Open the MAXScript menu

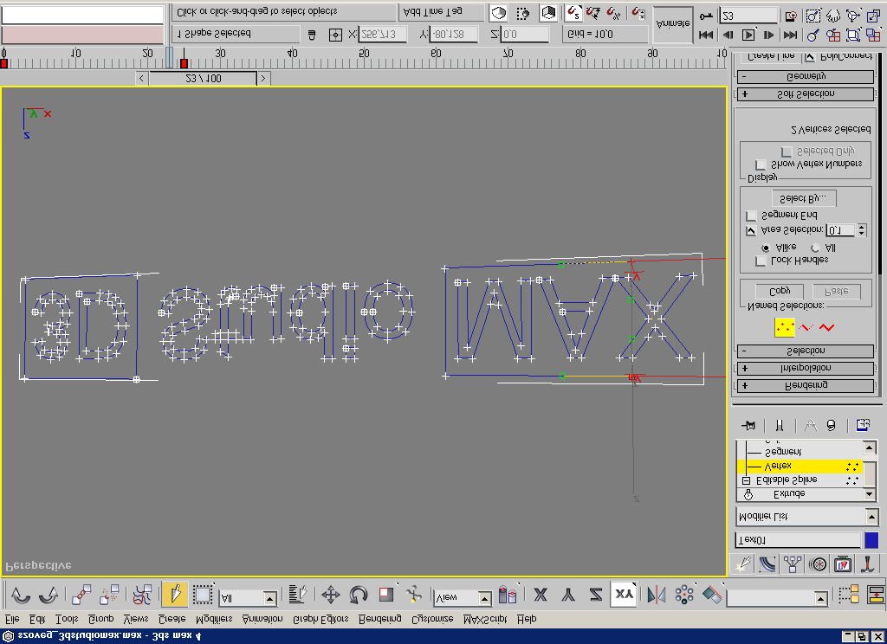485,619
